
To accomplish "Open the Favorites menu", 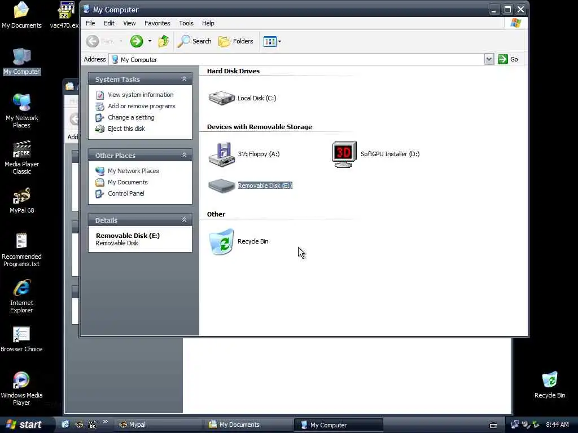I will pos(157,23).
